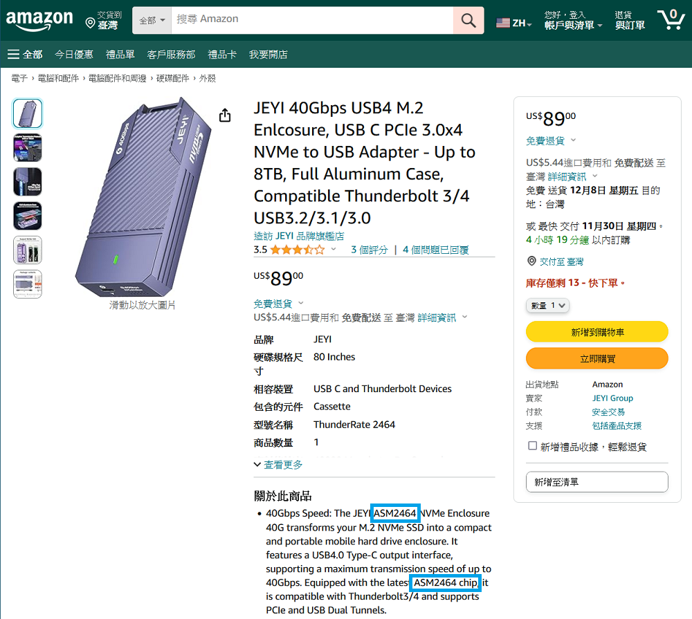Enable the gift receipt checkbox
Screen dimensions: 692x619
point(532,446)
